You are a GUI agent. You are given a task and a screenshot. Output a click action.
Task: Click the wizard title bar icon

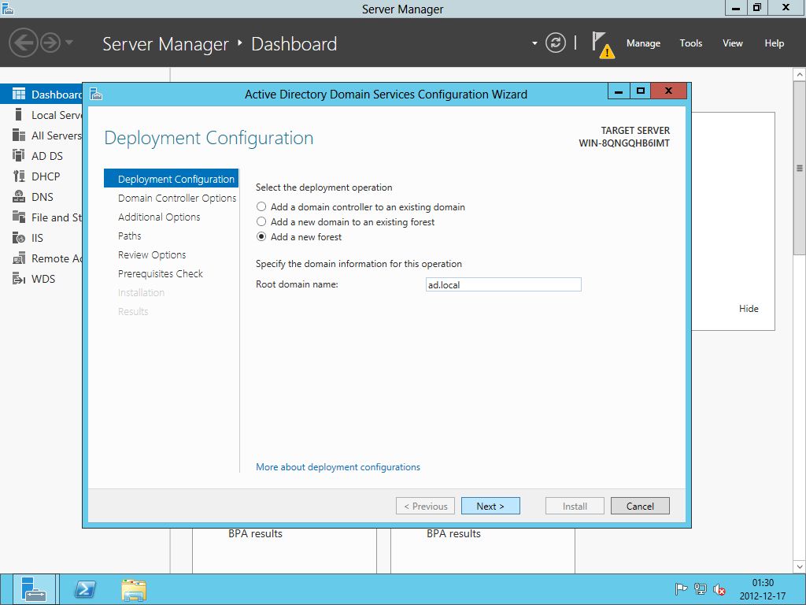pos(96,95)
